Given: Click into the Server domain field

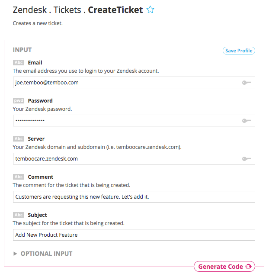Looking at the screenshot, I should (125, 159).
